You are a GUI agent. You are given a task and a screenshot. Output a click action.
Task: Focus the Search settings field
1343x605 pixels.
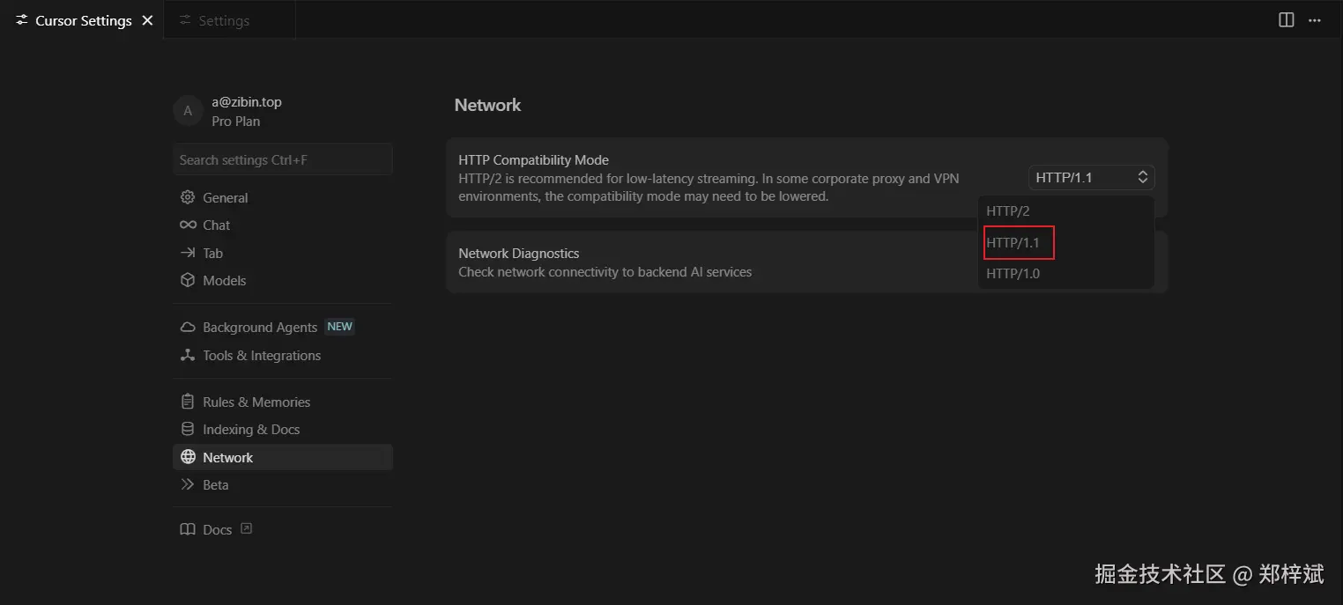(283, 159)
